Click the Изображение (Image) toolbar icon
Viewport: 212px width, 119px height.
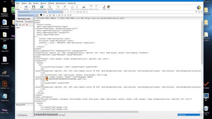(x=84, y=7)
